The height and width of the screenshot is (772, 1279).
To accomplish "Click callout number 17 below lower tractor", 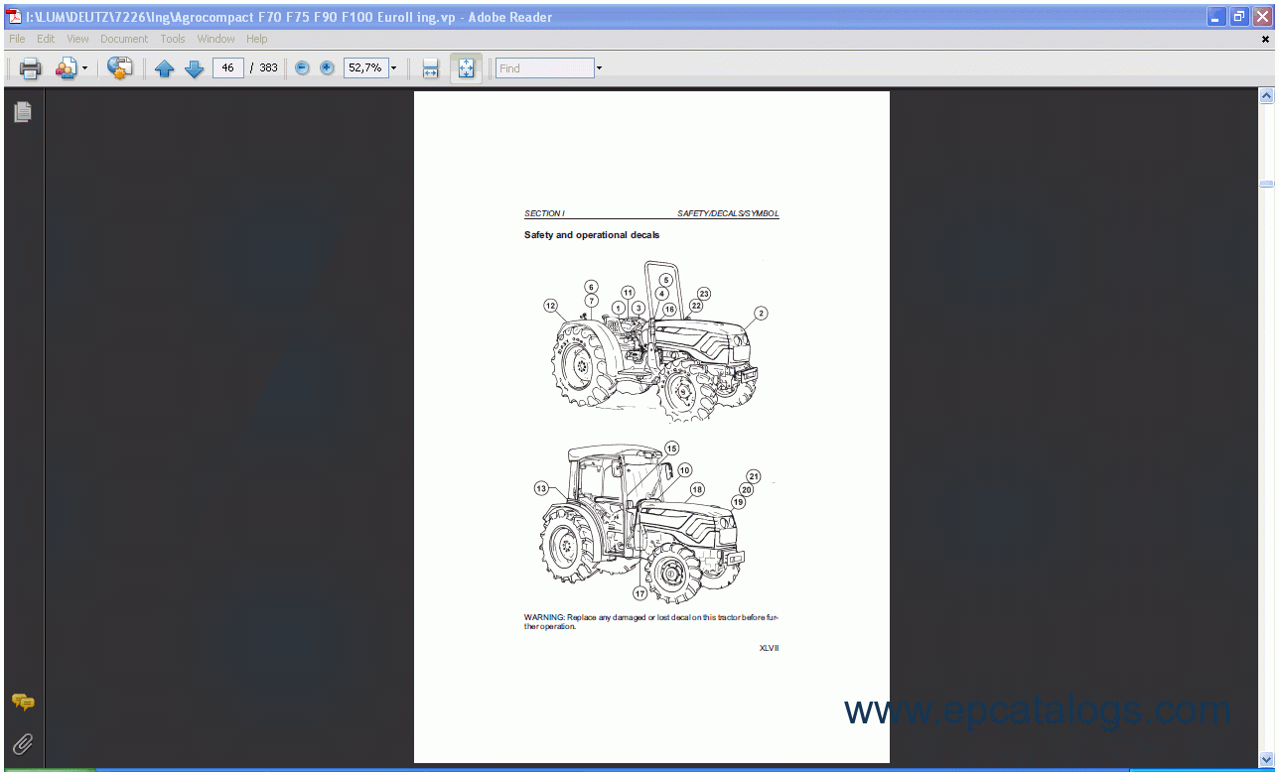I will tap(639, 593).
